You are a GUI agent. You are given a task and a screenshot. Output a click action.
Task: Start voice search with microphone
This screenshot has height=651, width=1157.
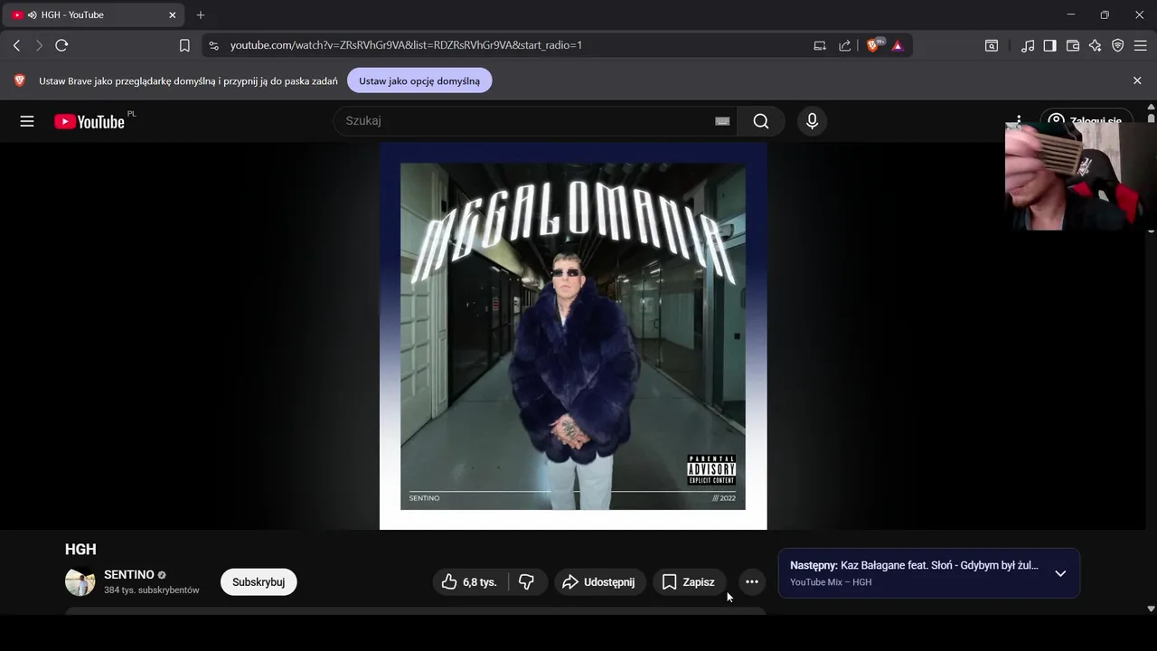click(812, 121)
